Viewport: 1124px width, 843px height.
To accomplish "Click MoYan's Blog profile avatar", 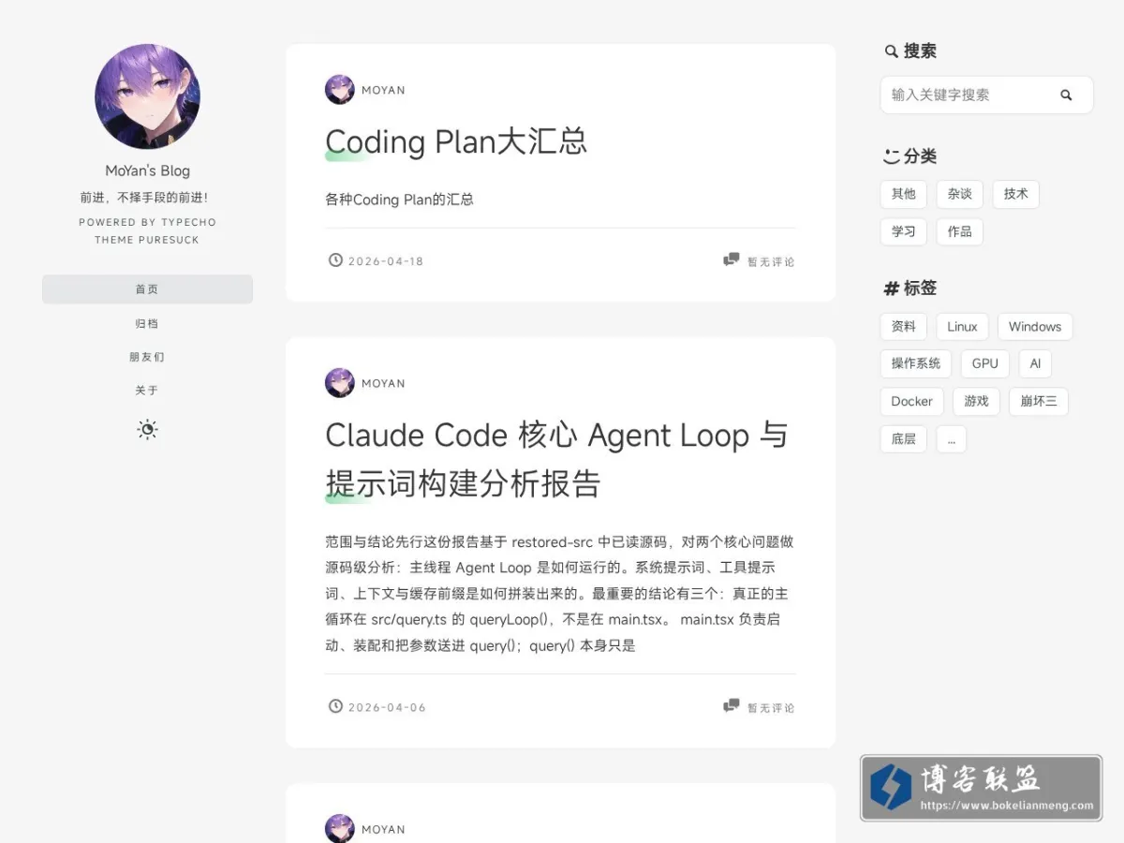I will coord(147,96).
